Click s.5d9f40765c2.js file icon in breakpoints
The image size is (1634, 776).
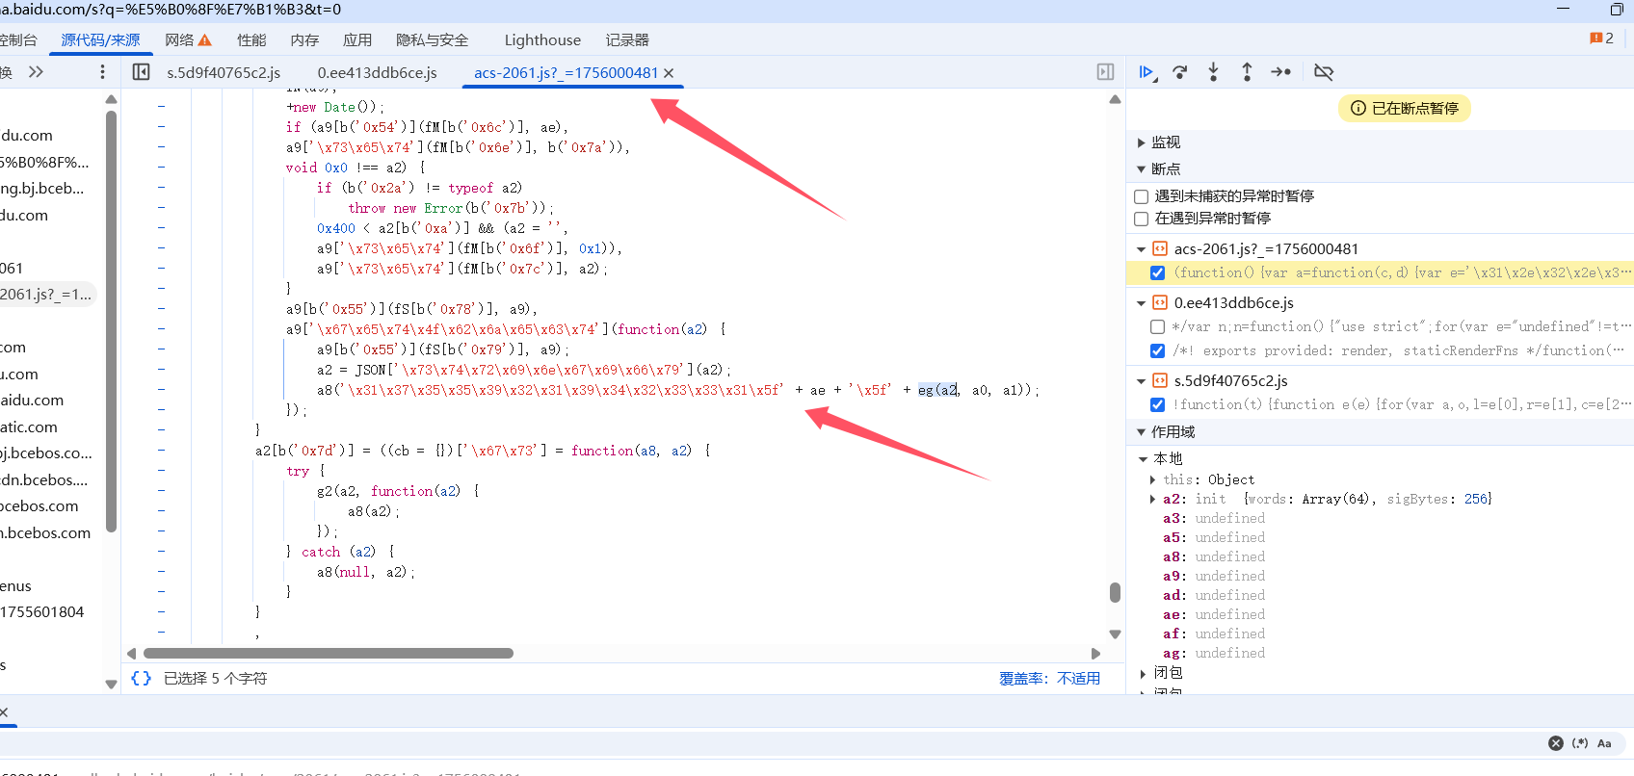[x=1160, y=380]
